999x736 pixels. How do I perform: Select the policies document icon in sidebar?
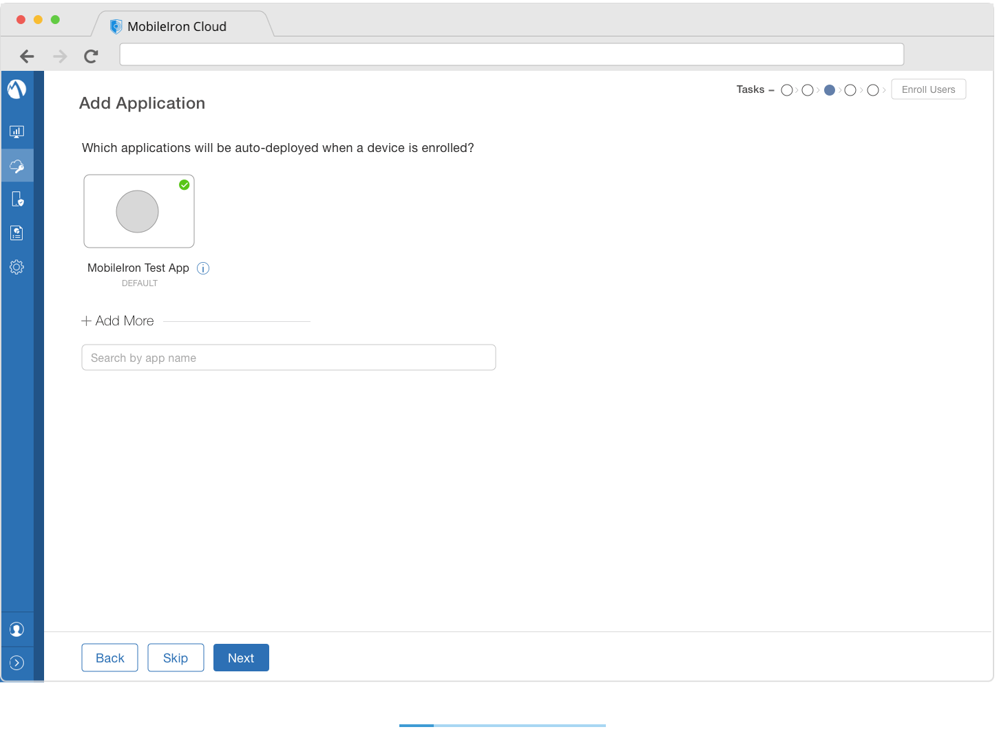[x=17, y=232]
